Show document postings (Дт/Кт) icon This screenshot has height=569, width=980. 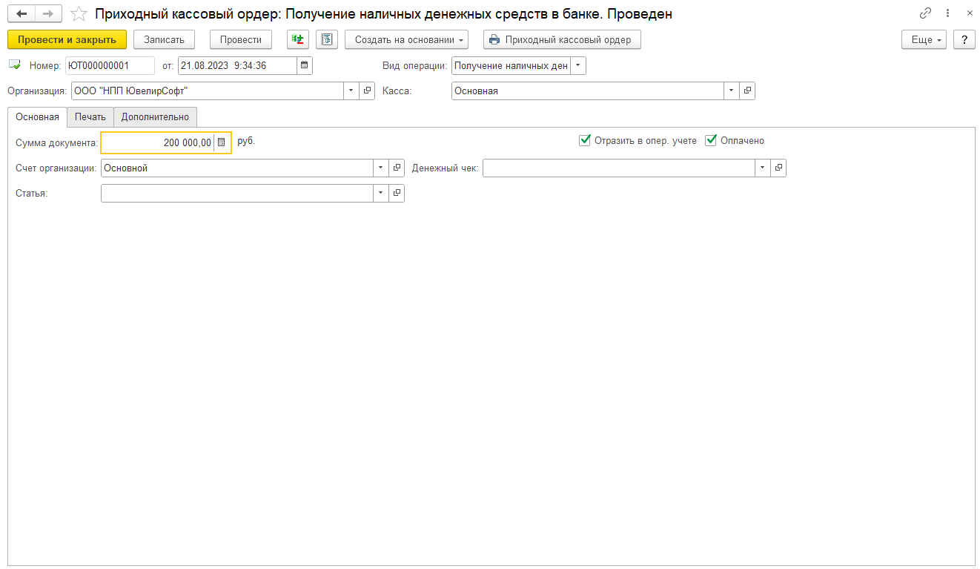pos(298,39)
